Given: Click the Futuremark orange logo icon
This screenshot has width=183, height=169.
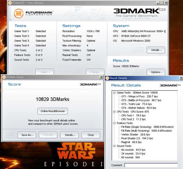Looking at the screenshot, I should point(19,13).
